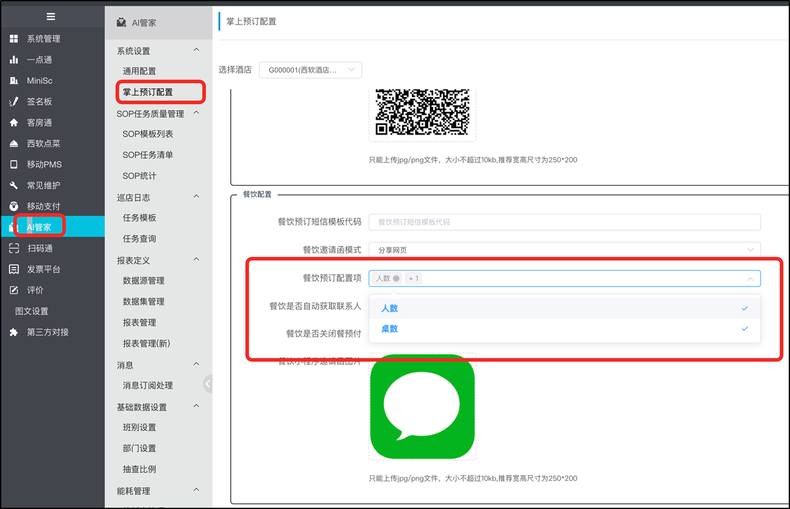
Task: Remove the 人数 tag from selection
Action: coord(396,278)
